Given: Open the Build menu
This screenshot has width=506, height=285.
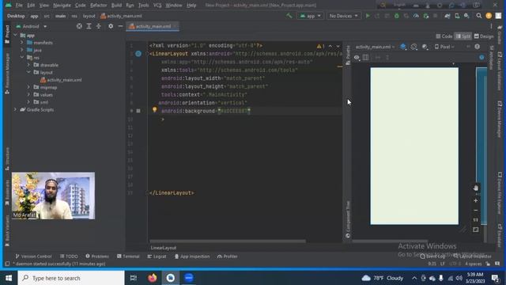Looking at the screenshot, I should 116,6.
